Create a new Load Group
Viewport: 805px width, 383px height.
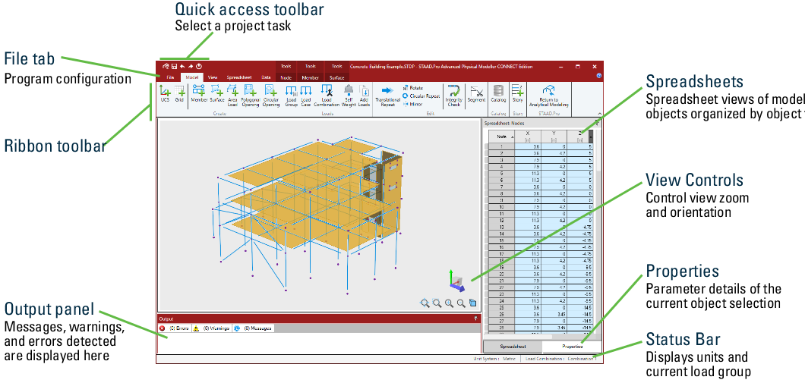click(x=291, y=96)
